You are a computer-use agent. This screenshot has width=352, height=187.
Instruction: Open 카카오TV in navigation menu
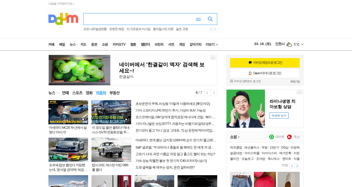(x=119, y=44)
